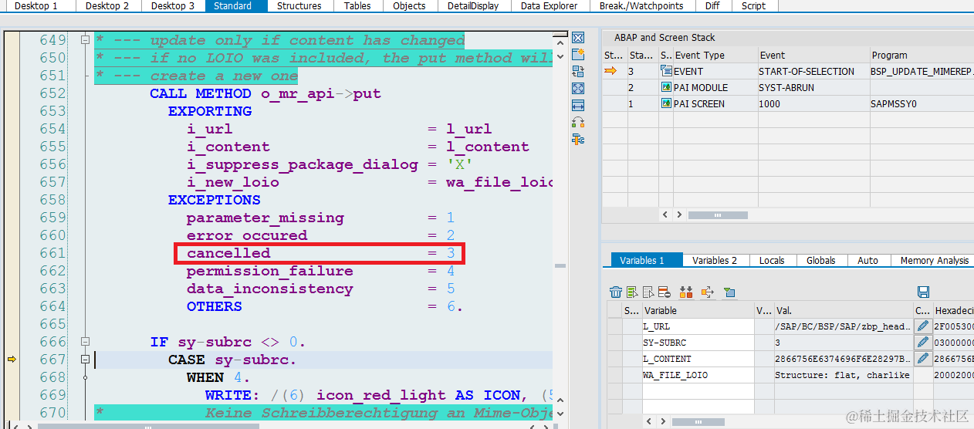974x429 pixels.
Task: Collapse the comment block at line 649
Action: (x=85, y=40)
